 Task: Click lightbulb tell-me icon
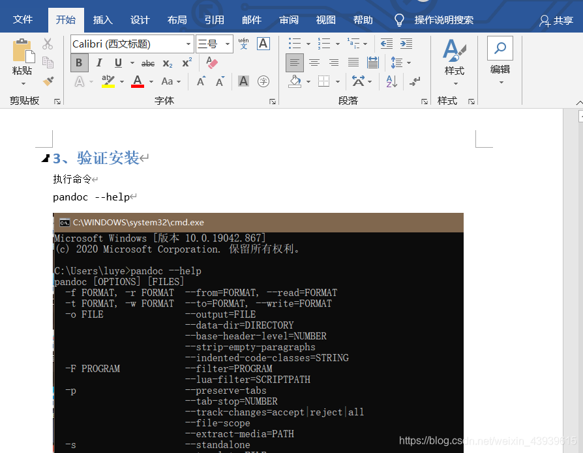click(x=399, y=20)
